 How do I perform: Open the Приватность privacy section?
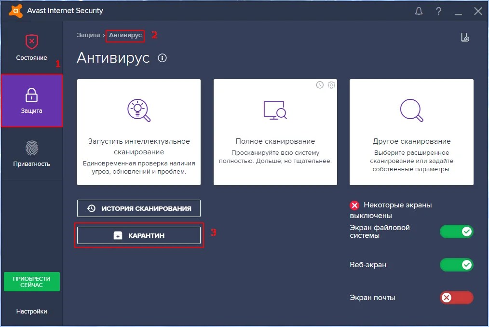[31, 153]
